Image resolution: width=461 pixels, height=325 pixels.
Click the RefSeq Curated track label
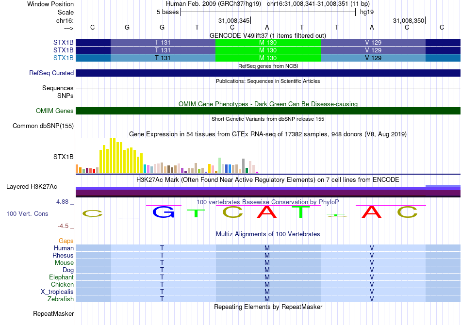click(51, 73)
